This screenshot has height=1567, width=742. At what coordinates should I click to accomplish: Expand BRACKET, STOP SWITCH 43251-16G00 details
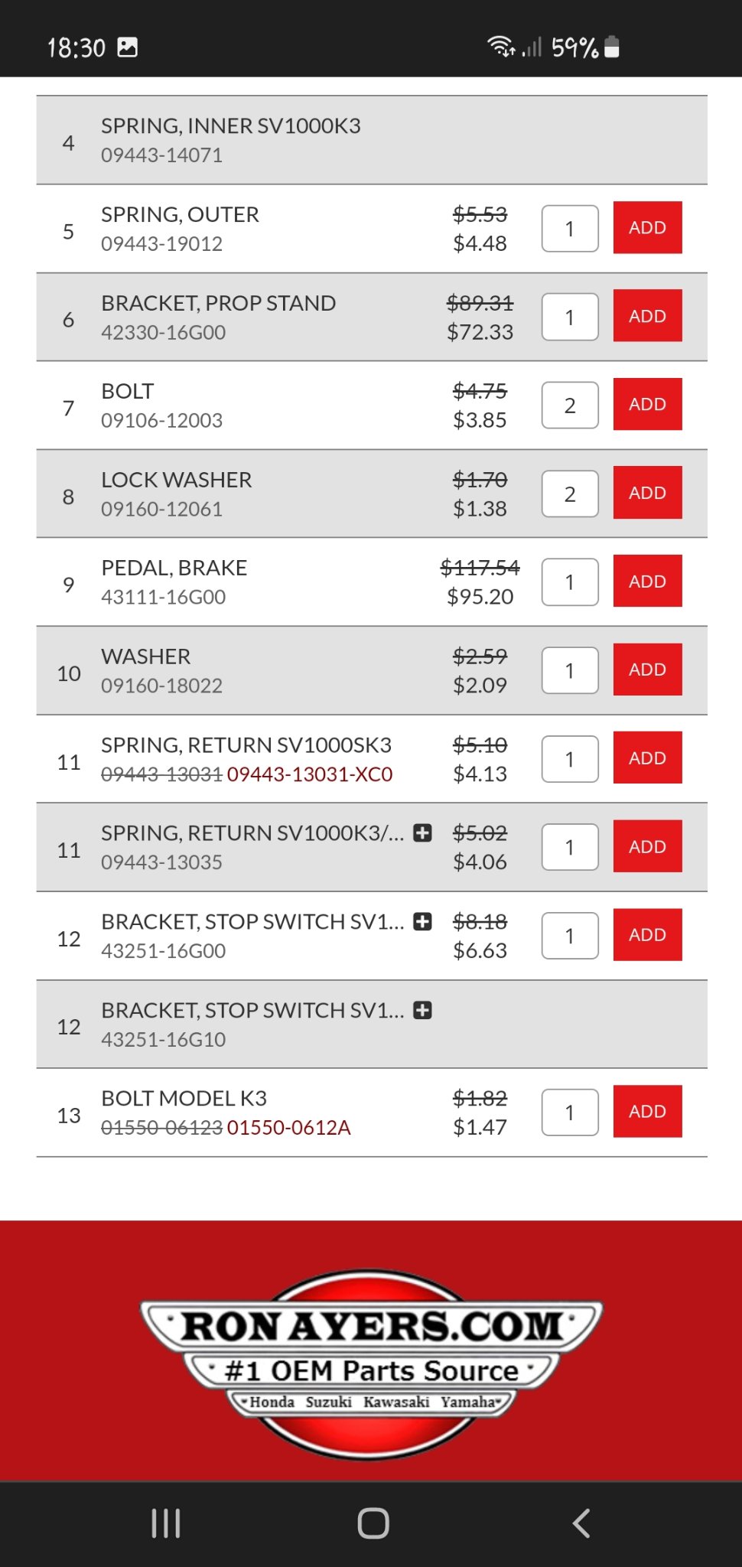[x=422, y=922]
